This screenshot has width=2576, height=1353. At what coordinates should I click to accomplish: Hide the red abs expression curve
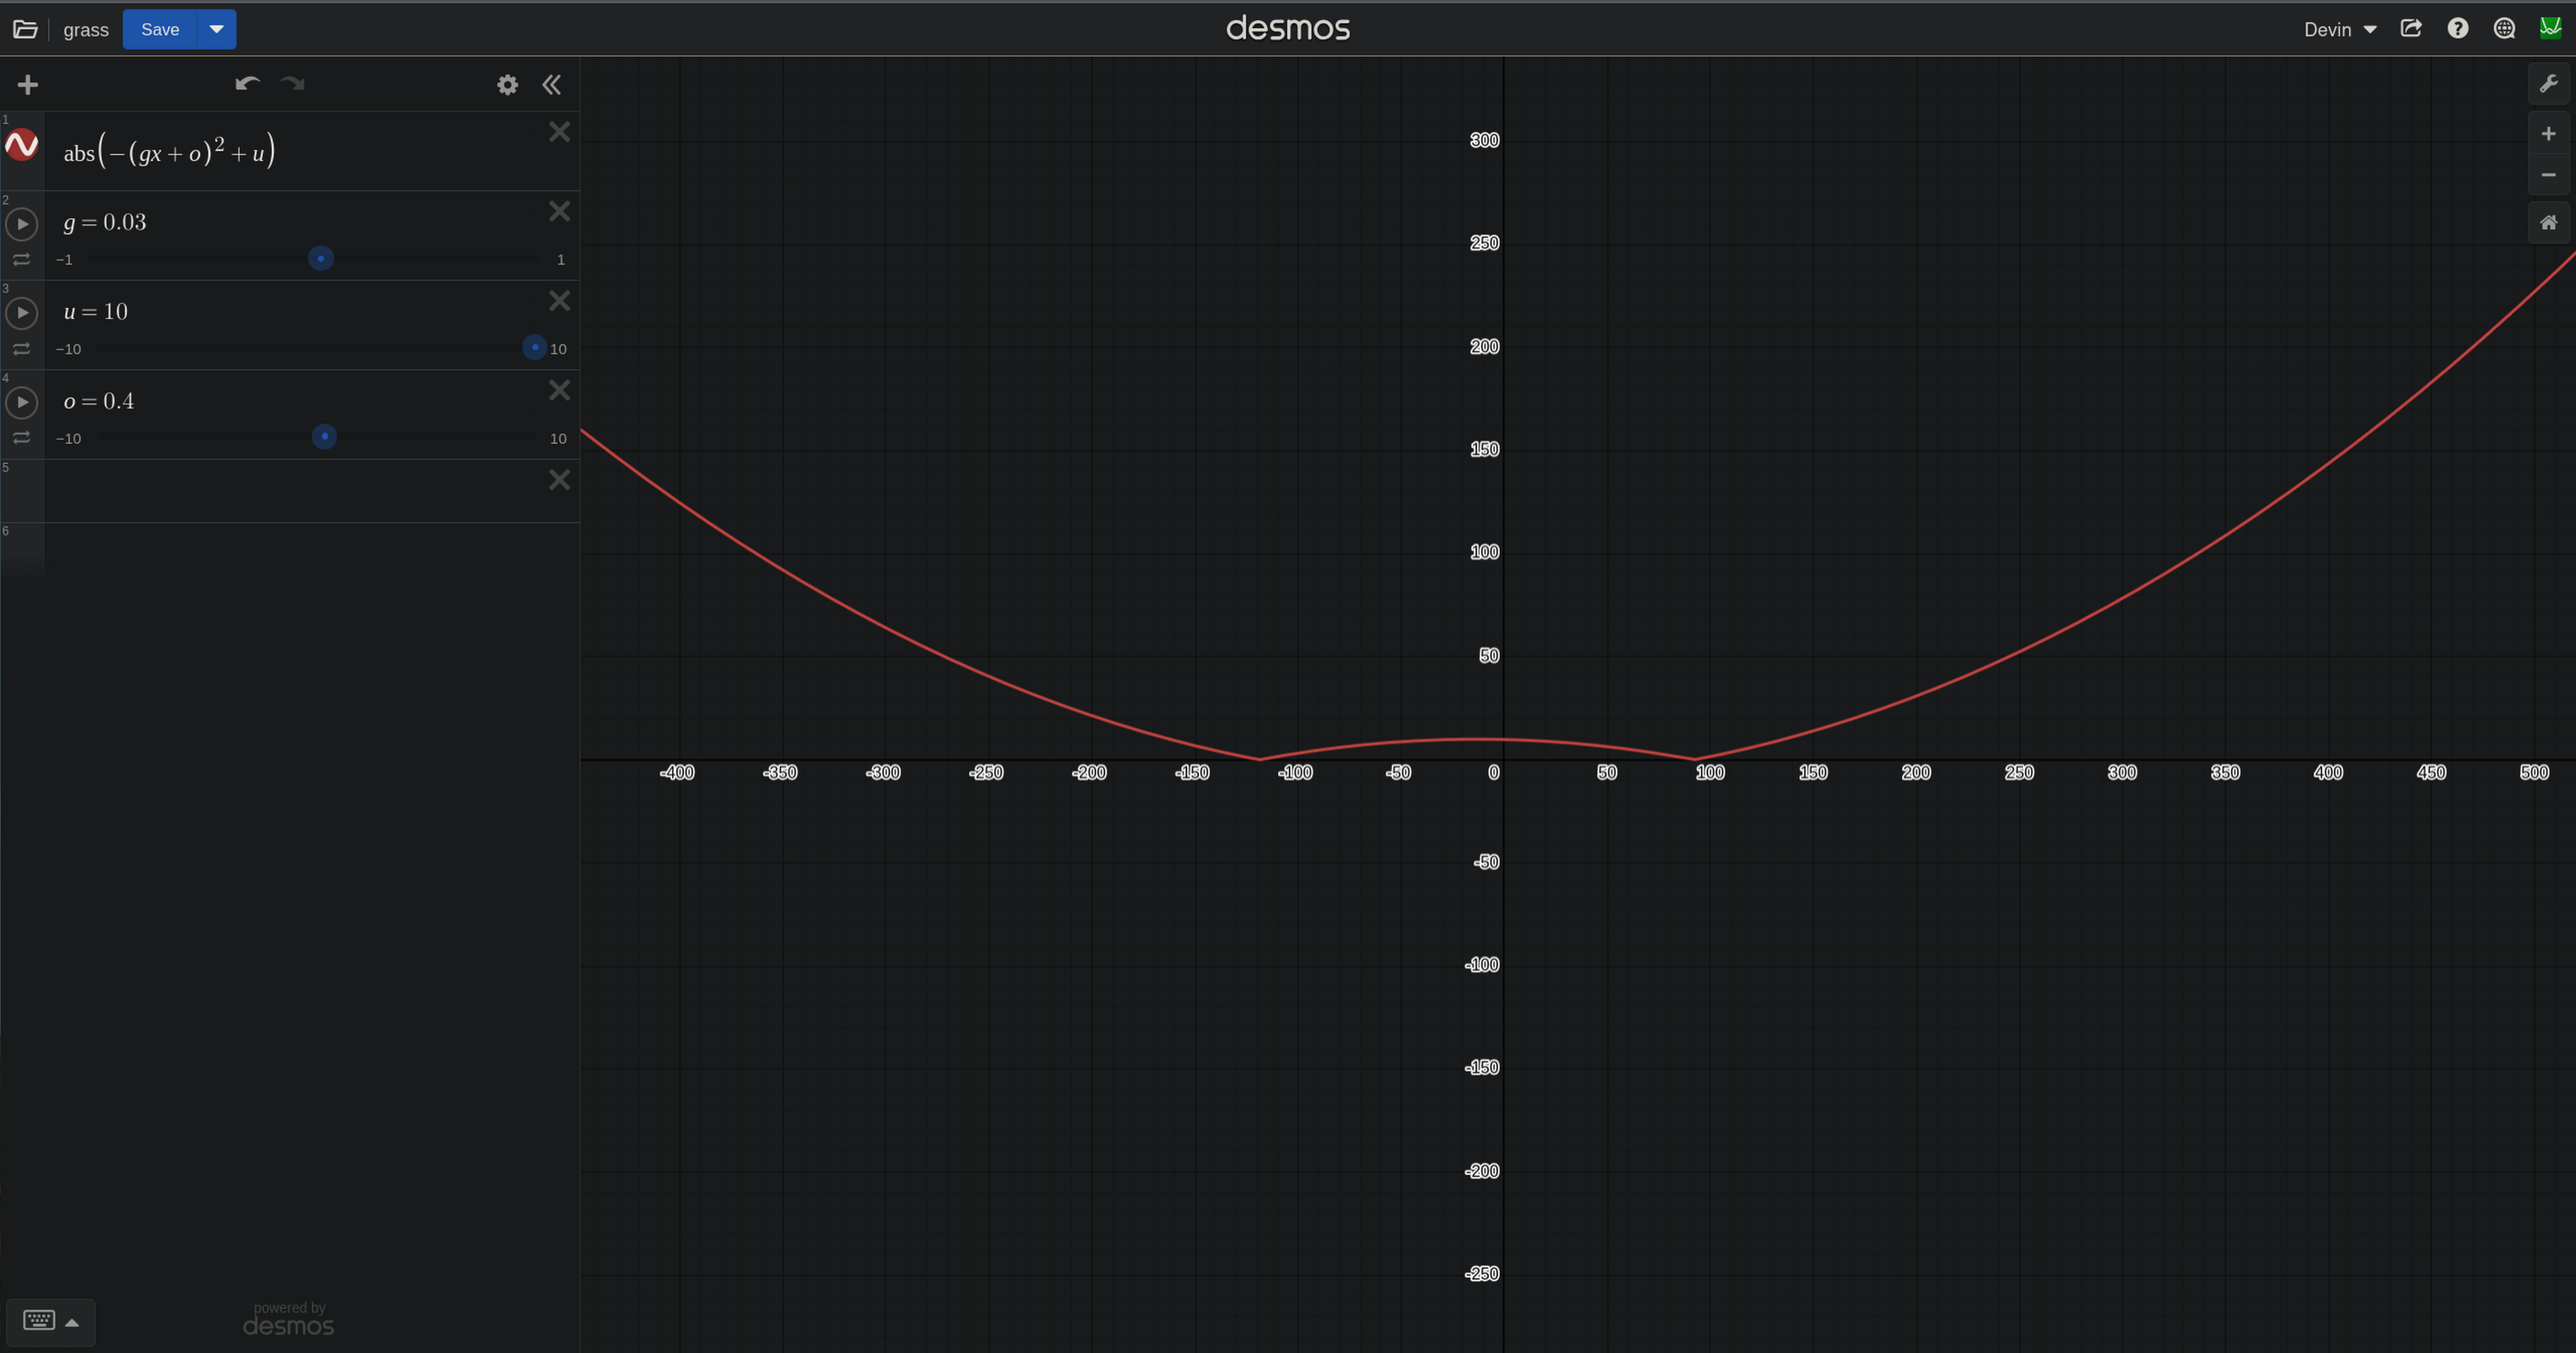point(22,146)
